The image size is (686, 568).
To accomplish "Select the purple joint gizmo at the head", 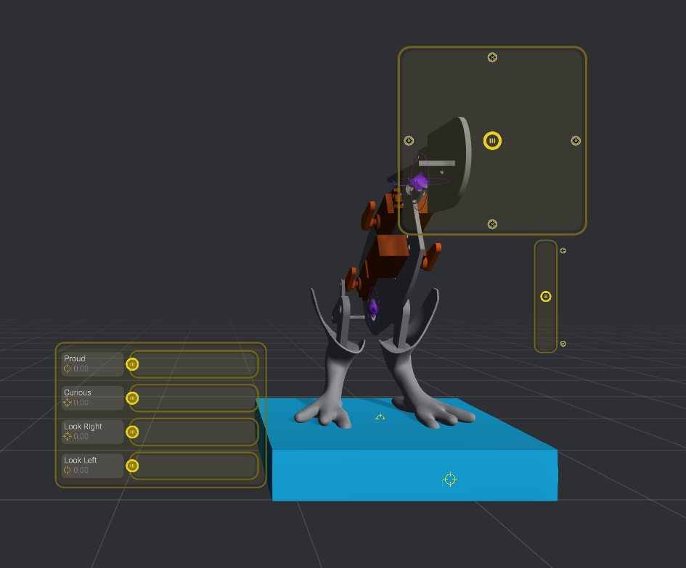I will point(419,181).
